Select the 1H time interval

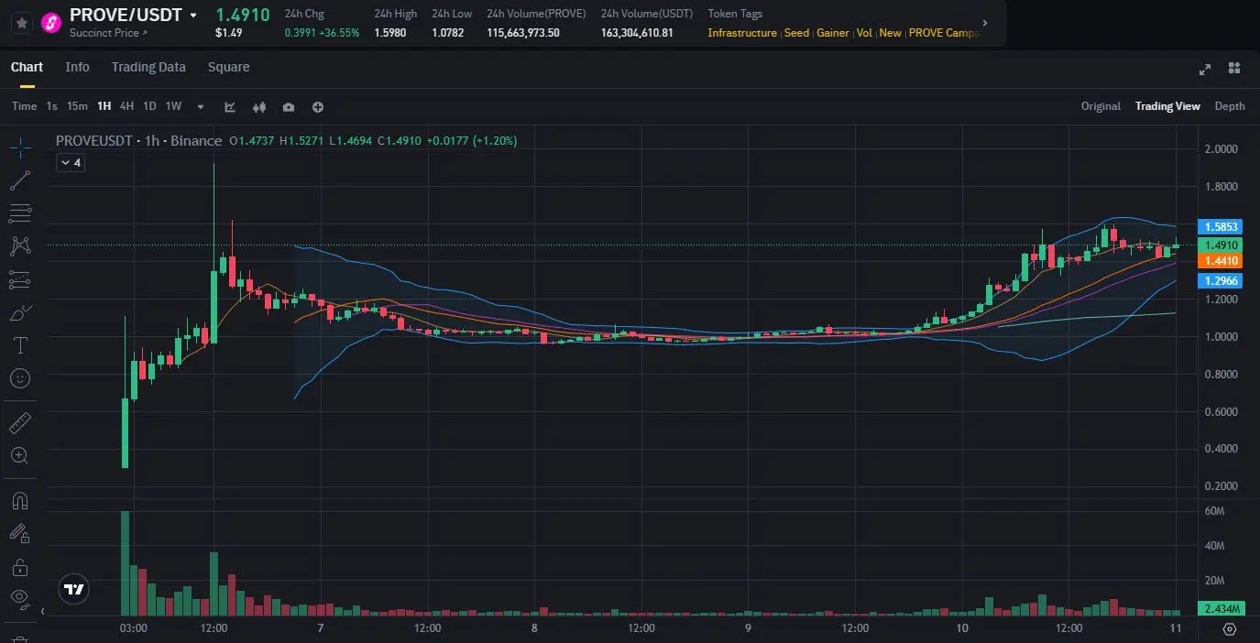tap(104, 106)
